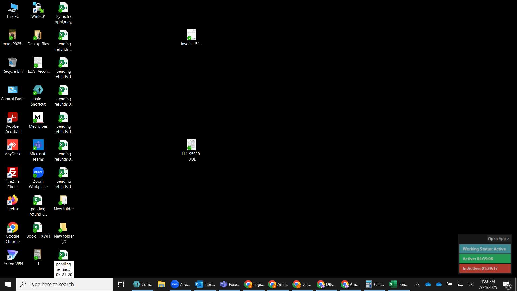Switch to Teams Exce... taskbar window
The image size is (517, 291).
coord(229,284)
